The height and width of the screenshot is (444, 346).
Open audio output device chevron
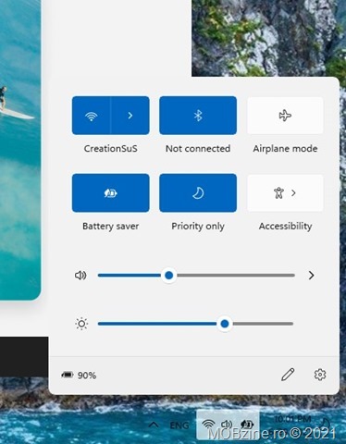point(311,276)
